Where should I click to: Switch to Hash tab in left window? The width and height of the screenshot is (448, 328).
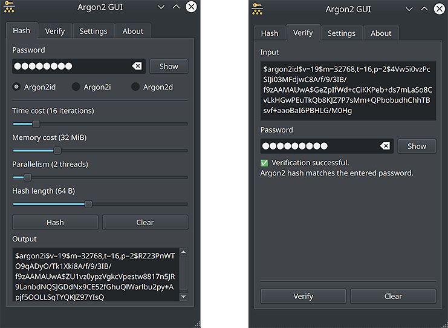tap(21, 31)
